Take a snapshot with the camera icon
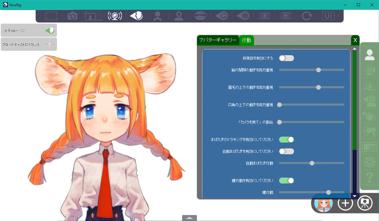 72,16
